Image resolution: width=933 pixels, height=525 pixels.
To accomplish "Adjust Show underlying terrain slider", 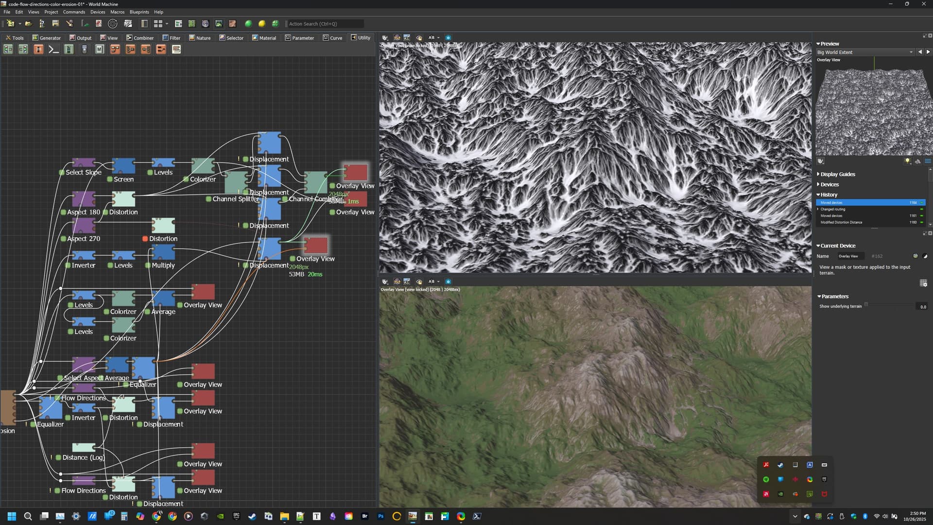I will (x=866, y=305).
